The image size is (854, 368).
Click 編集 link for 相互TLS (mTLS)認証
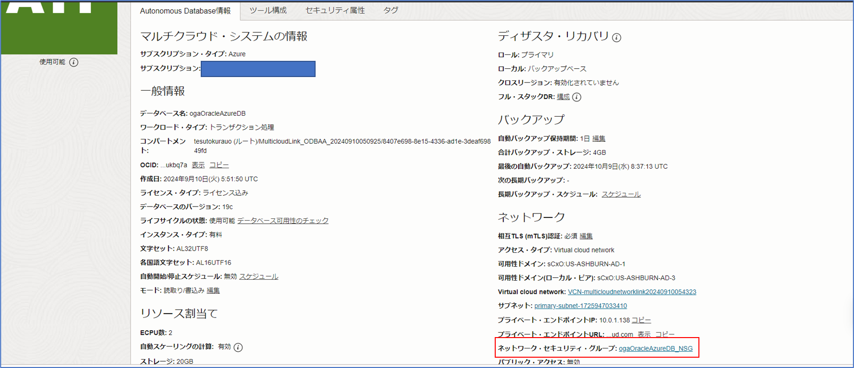586,237
